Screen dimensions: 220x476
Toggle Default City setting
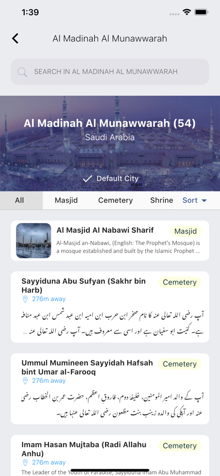click(x=110, y=179)
